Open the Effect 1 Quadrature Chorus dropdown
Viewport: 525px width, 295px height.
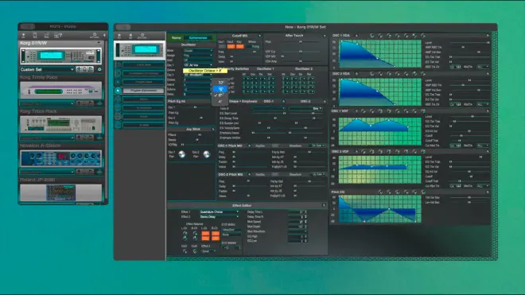tap(220, 212)
